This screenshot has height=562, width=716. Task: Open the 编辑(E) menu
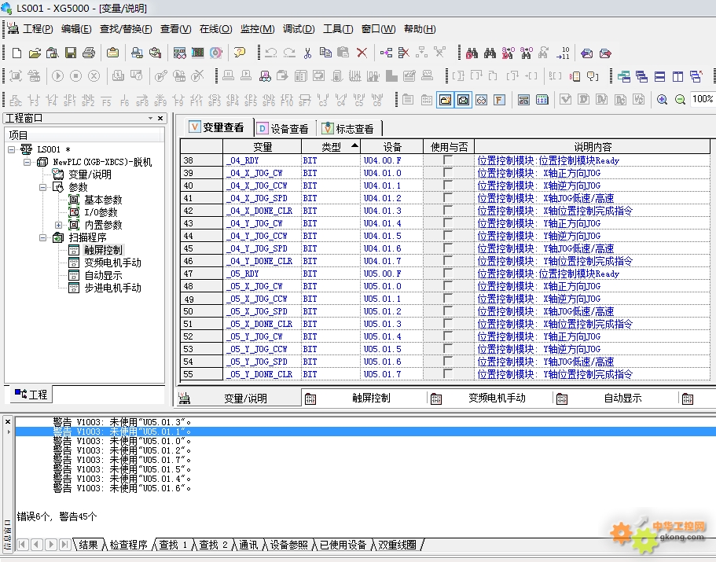pos(76,29)
